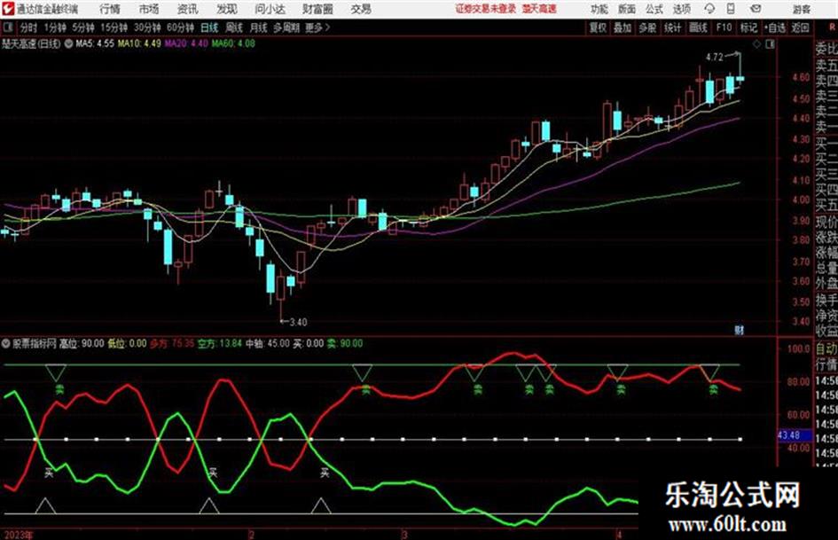Open the 行情 menu
The image size is (838, 540).
[x=110, y=9]
